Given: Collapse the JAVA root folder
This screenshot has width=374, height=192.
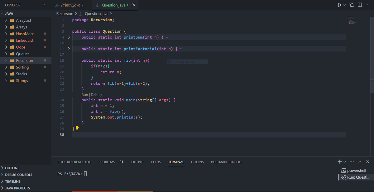Looking at the screenshot, I should [x=2, y=14].
